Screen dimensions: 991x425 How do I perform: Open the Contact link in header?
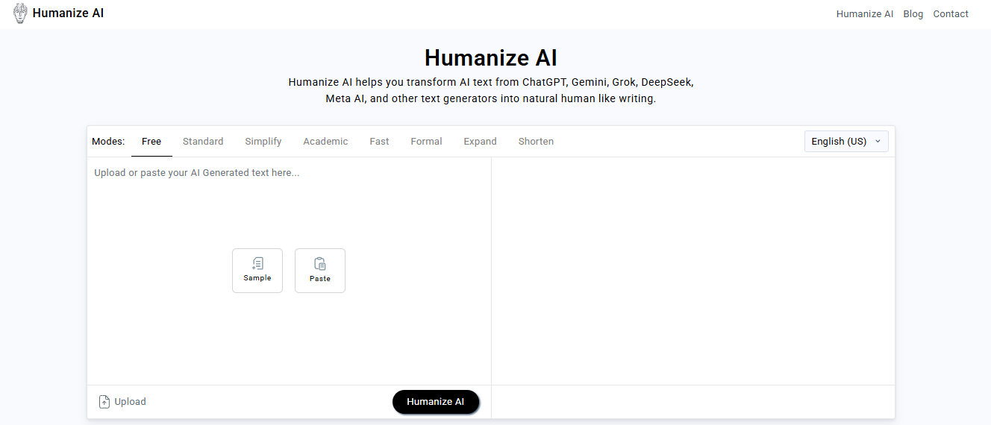click(x=951, y=13)
